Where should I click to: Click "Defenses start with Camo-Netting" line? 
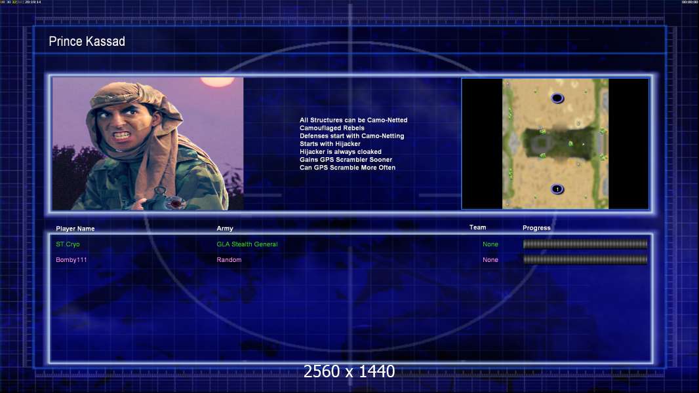click(x=351, y=136)
